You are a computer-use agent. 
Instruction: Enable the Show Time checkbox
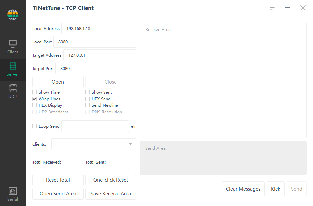coord(34,92)
